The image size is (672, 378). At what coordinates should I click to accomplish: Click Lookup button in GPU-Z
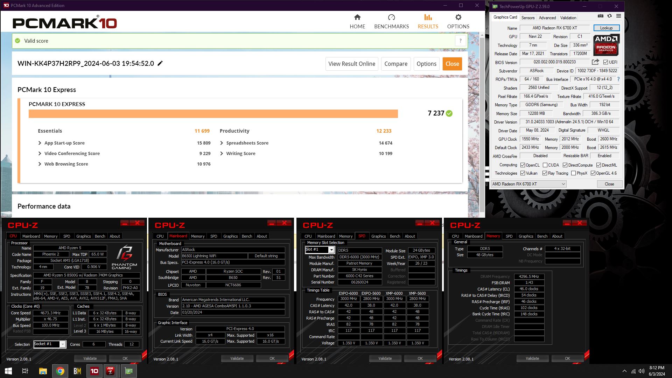[x=606, y=28]
